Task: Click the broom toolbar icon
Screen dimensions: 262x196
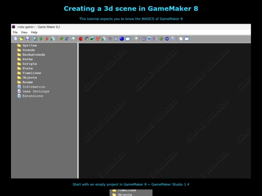Action: (x=61, y=39)
